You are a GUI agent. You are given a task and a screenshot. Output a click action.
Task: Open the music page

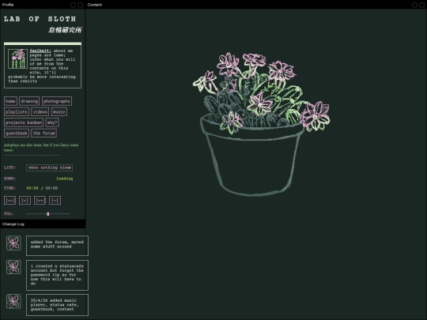pos(59,112)
